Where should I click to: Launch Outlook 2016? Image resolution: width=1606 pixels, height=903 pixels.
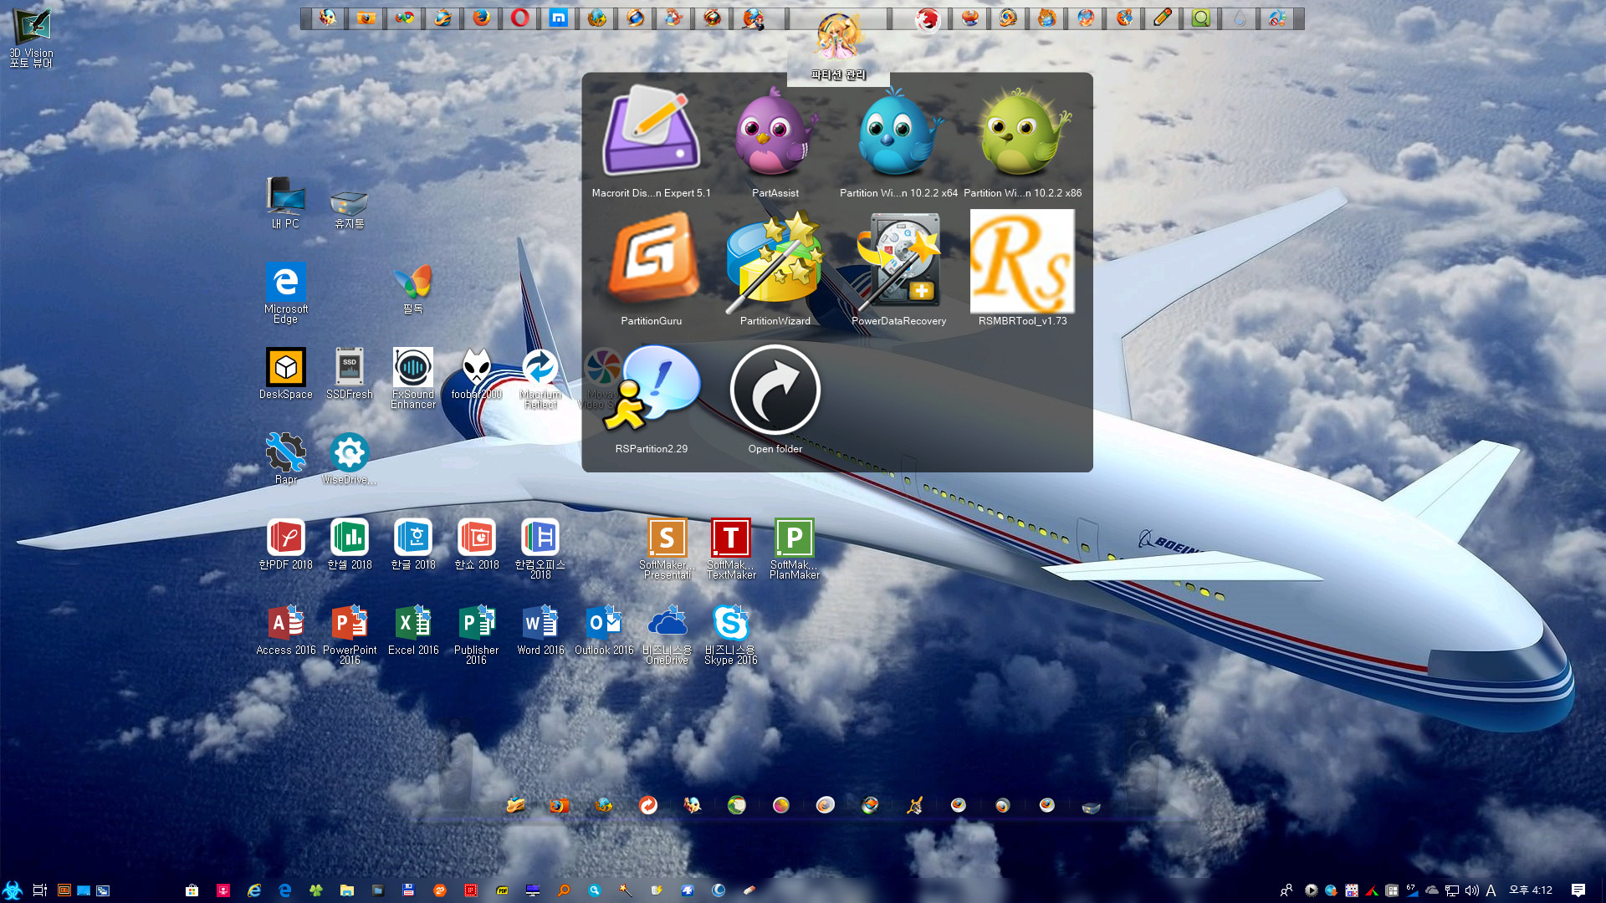pyautogui.click(x=603, y=629)
